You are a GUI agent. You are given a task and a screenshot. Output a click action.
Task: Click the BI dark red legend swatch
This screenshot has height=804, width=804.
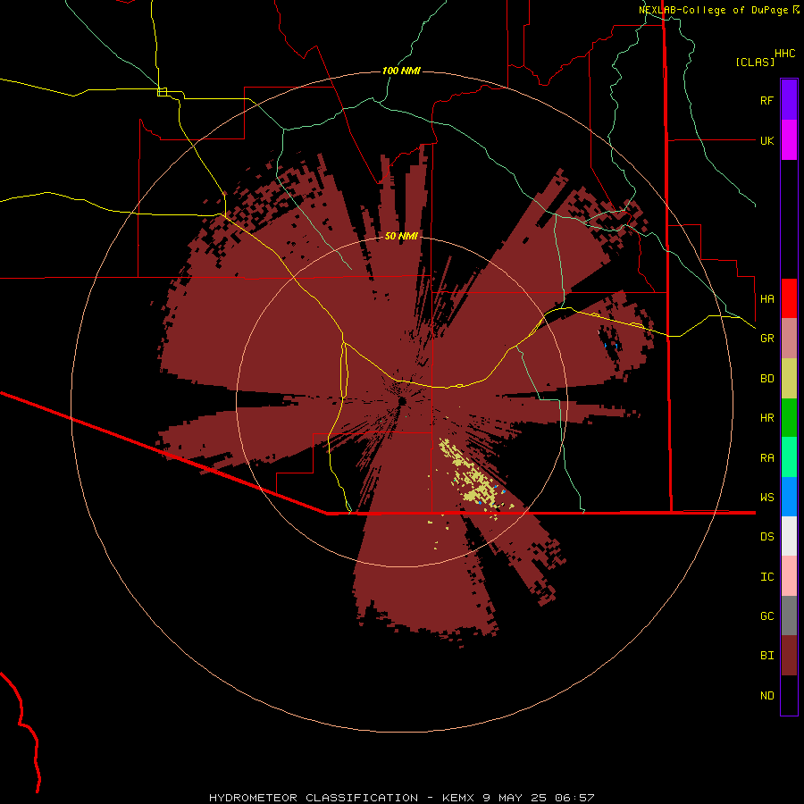pyautogui.click(x=789, y=656)
